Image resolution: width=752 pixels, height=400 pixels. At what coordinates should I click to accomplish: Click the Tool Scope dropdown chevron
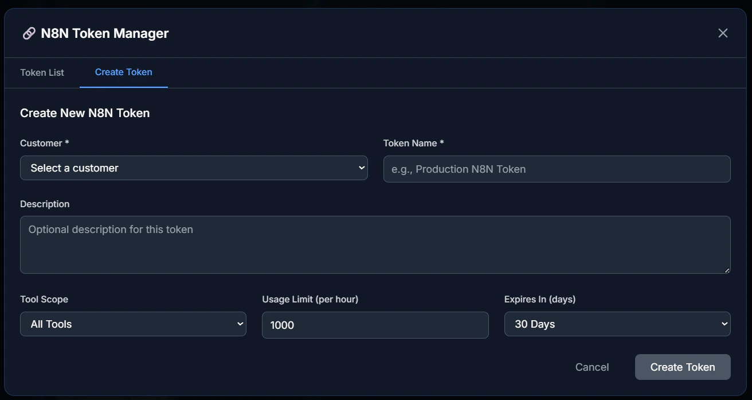click(240, 324)
